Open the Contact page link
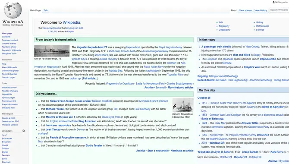 [8, 77]
